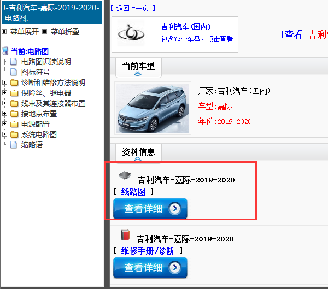Go back via 返回上一页 link
Viewport: 328px width, 289px height.
pyautogui.click(x=133, y=8)
